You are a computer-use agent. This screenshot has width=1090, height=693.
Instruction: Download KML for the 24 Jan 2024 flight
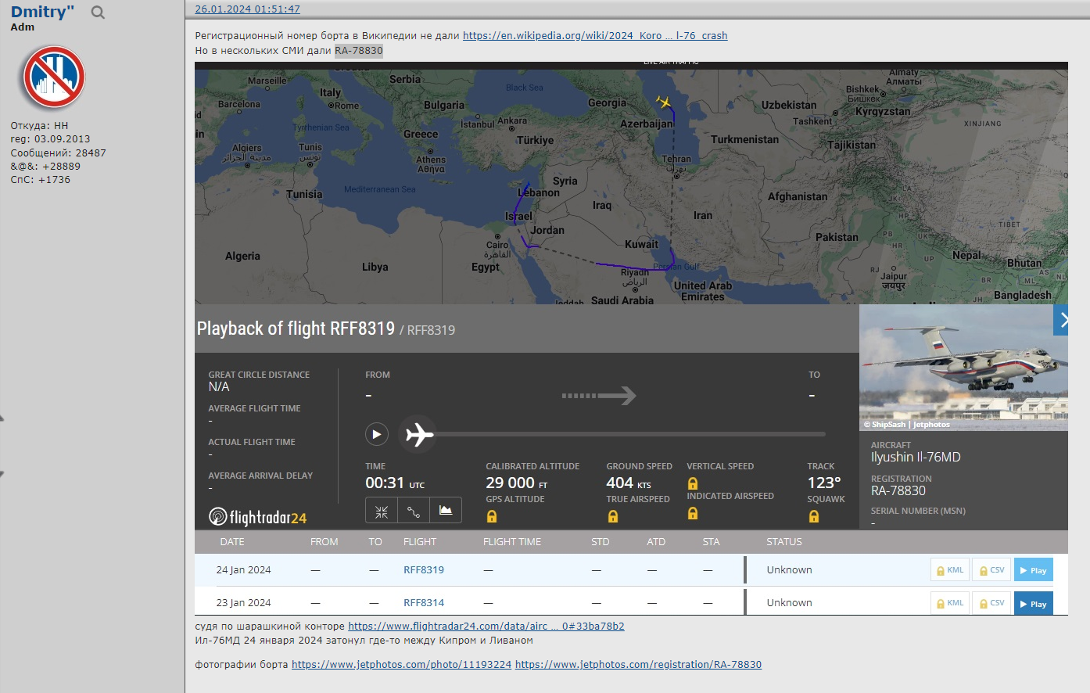[950, 570]
